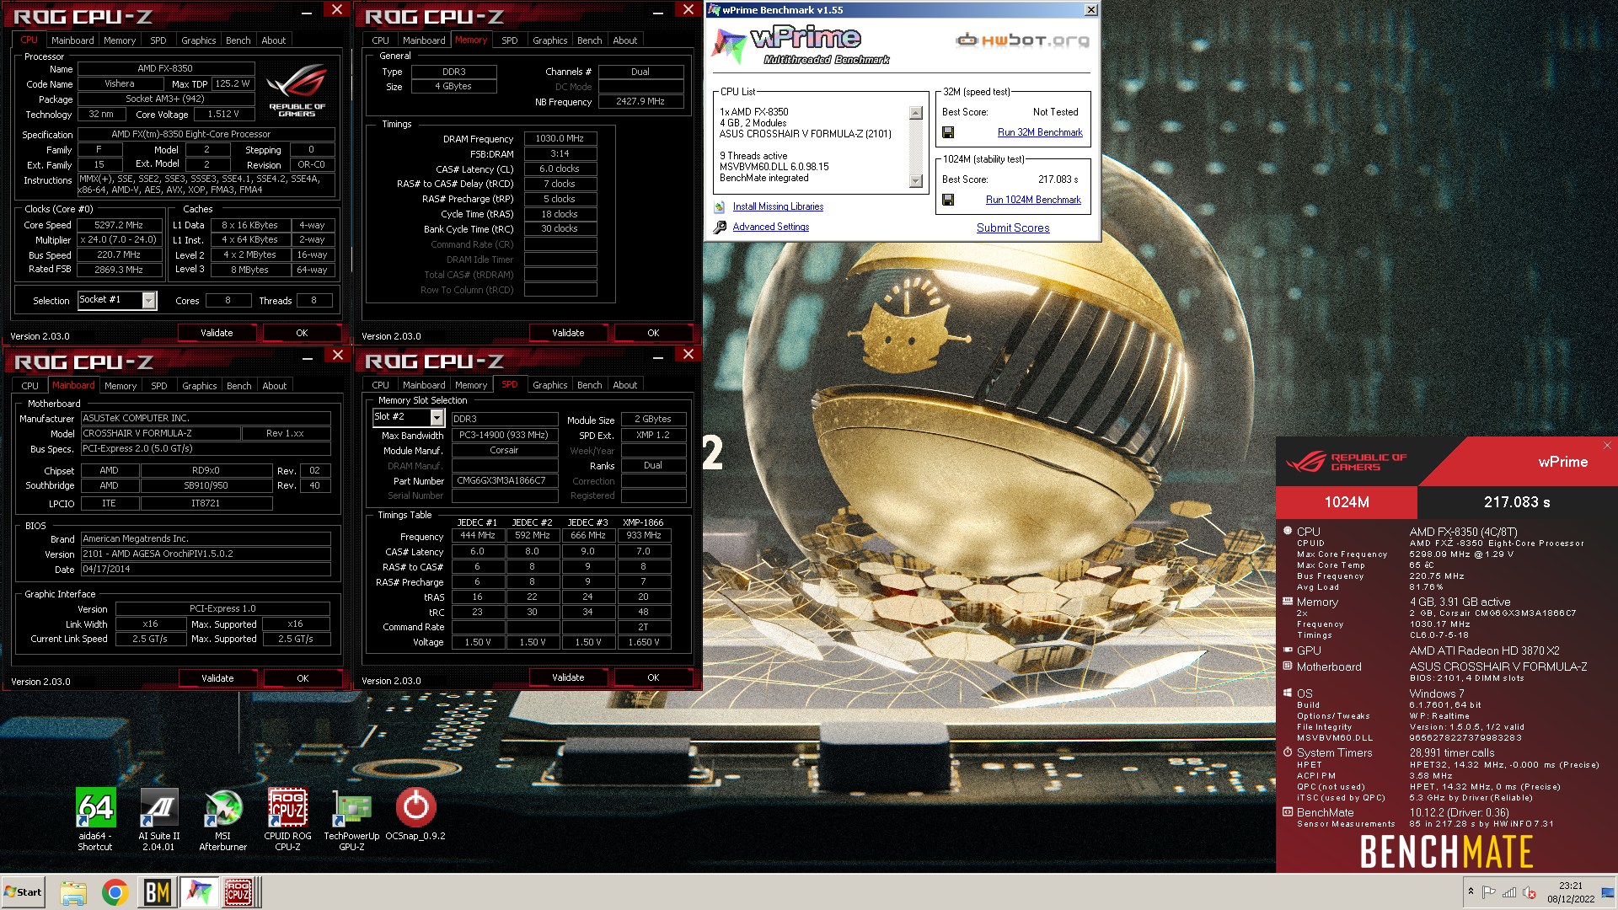Open SPD tab in the CPU window
Screen dimensions: 1618x910
[158, 40]
